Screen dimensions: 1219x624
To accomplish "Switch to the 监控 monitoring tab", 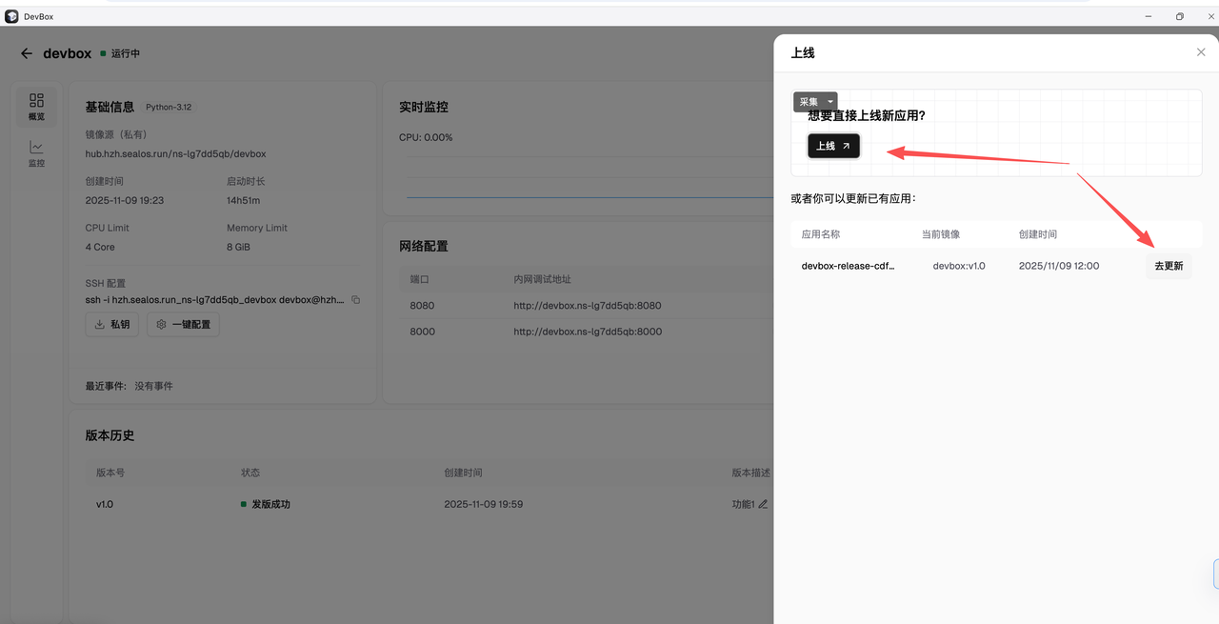I will (36, 152).
